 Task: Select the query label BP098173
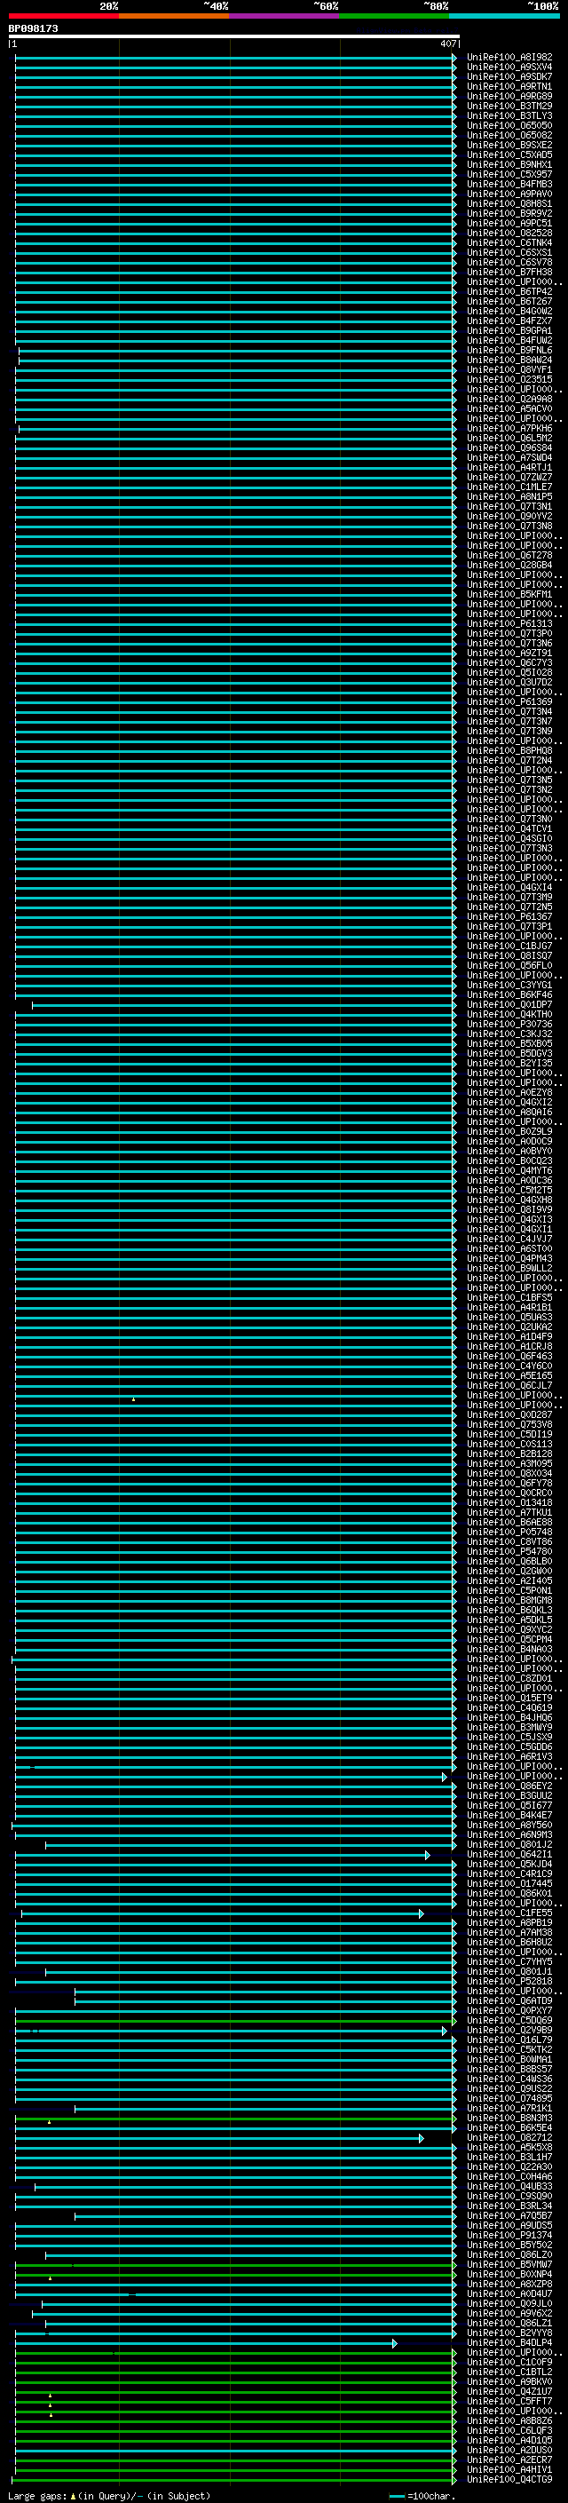(33, 28)
